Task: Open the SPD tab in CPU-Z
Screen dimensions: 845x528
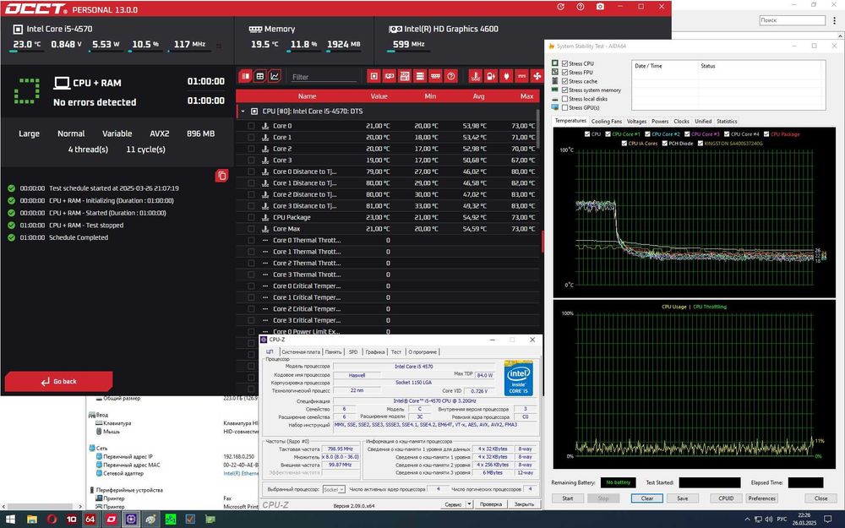Action: (x=353, y=351)
